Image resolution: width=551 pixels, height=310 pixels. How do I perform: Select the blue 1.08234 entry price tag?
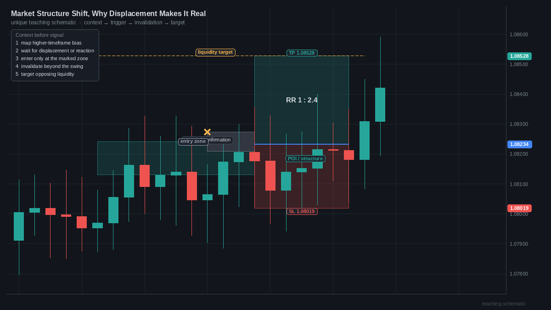point(519,144)
